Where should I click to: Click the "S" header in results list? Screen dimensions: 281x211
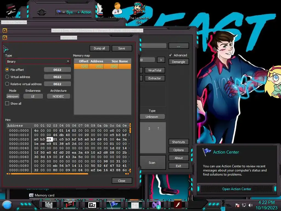tap(149, 128)
